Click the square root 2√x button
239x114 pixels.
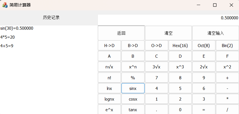[x=204, y=67]
